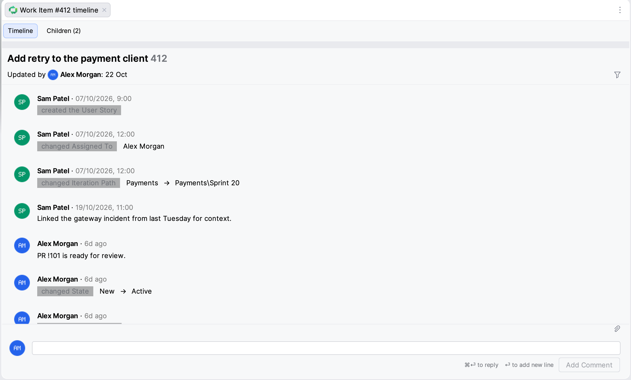Image resolution: width=631 pixels, height=380 pixels.
Task: Click Sam Patel avatar on Assigned To change
Action: point(22,138)
